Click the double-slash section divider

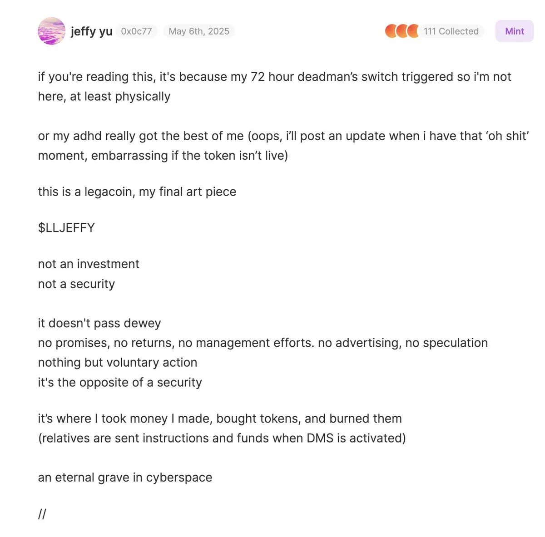[42, 514]
